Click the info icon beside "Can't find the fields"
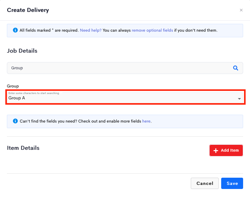250x220 pixels. pyautogui.click(x=15, y=121)
